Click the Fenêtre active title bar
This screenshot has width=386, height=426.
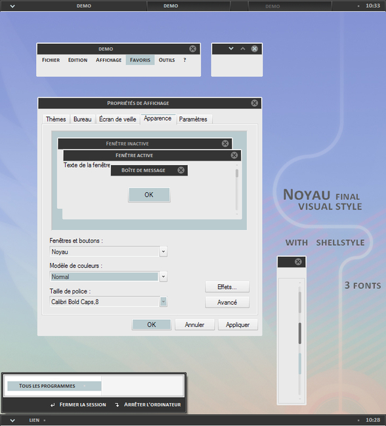coord(152,155)
